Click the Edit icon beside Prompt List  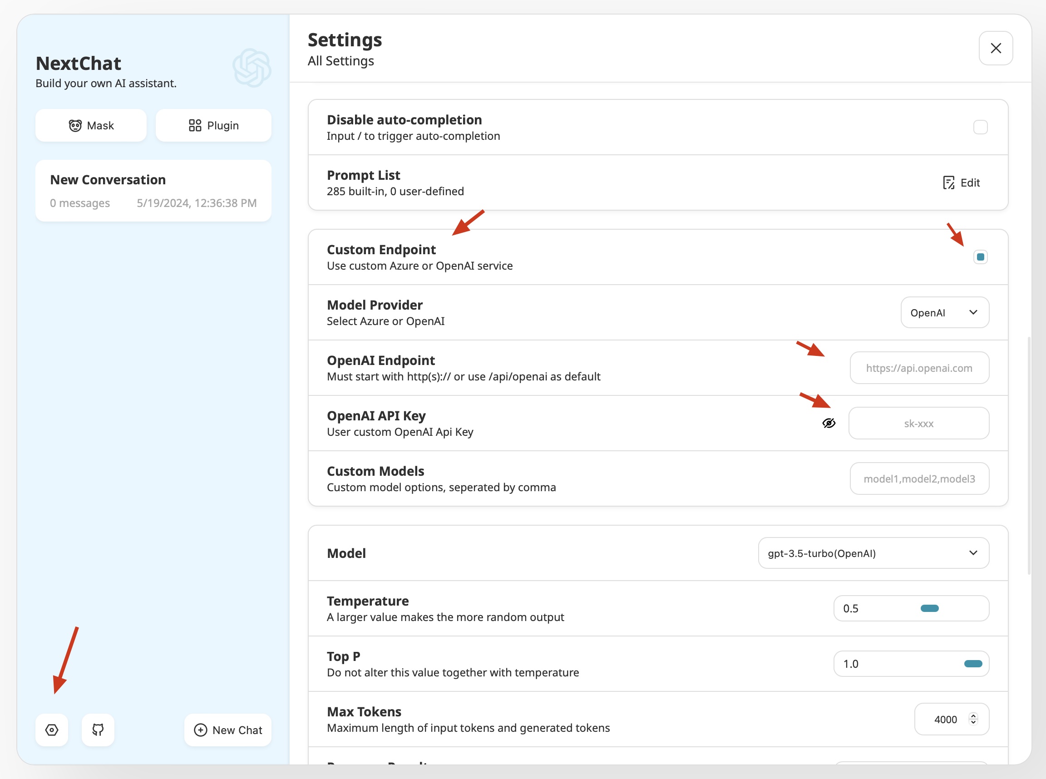(x=949, y=183)
